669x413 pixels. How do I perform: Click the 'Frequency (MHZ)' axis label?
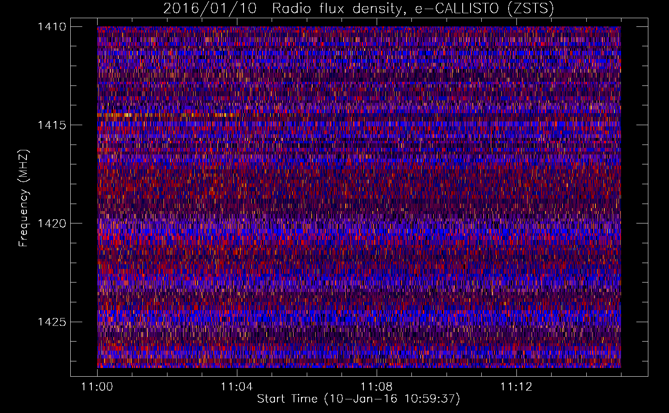pos(24,198)
